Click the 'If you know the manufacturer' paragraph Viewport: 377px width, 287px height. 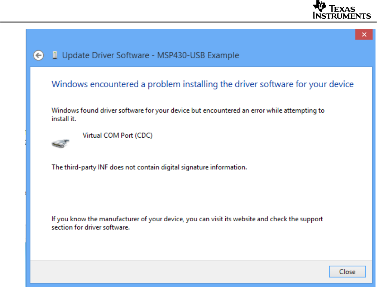point(187,223)
